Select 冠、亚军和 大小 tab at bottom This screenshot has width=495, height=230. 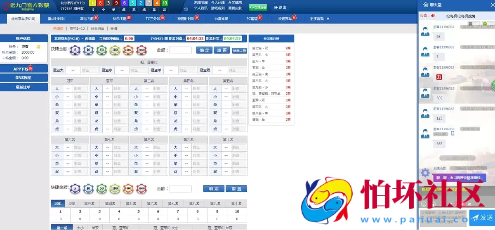pos(166,228)
